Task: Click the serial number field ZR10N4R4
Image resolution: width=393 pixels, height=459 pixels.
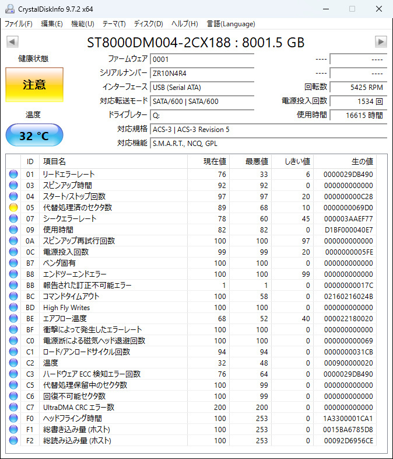Action: [202, 73]
